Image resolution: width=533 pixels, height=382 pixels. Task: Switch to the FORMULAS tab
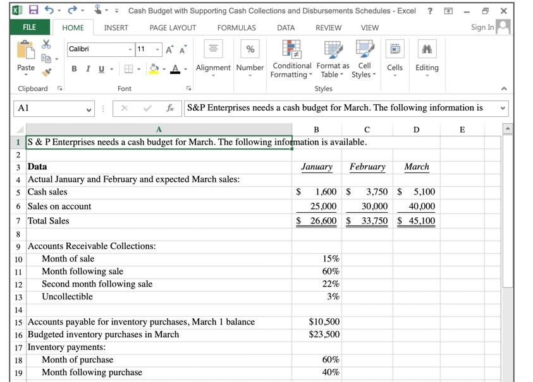(x=236, y=28)
